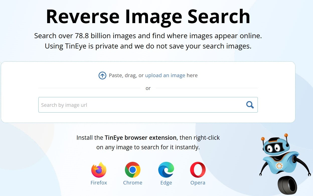The height and width of the screenshot is (196, 313).
Task: Click the Opera browser logo
Action: (x=198, y=170)
